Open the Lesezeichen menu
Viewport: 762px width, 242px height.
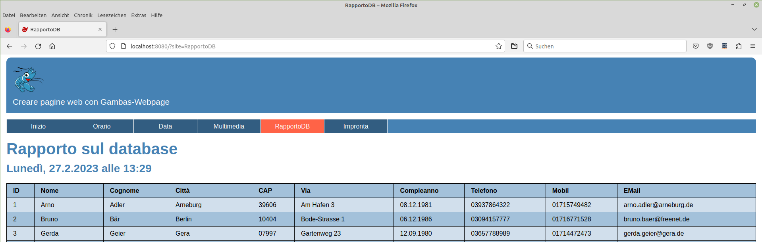pos(112,15)
